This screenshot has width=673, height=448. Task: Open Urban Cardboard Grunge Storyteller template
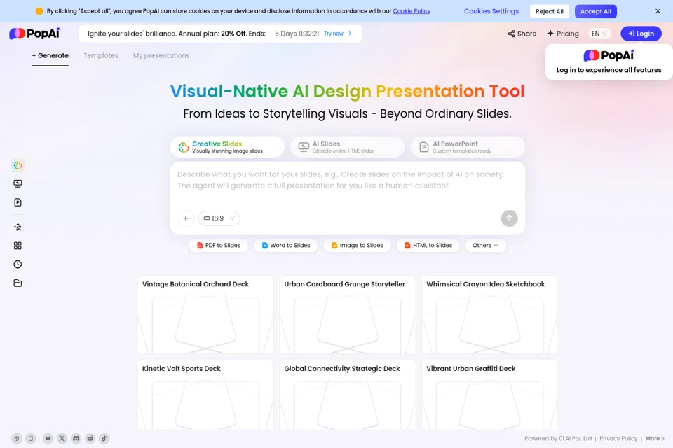tap(348, 315)
